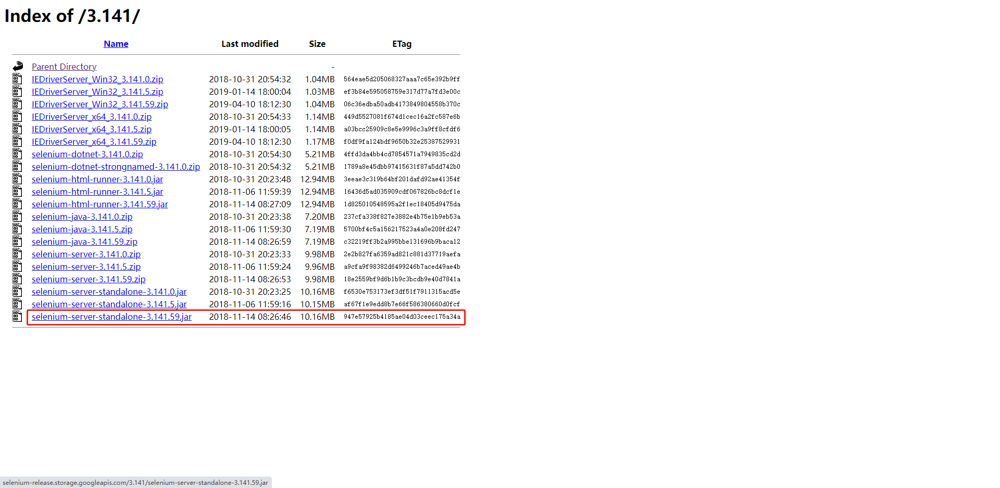This screenshot has width=1000, height=488.
Task: Open selenium-html-runner-3.141.5.jar link
Action: [x=97, y=192]
